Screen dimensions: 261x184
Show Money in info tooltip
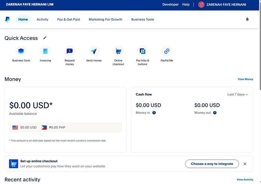tap(154, 113)
